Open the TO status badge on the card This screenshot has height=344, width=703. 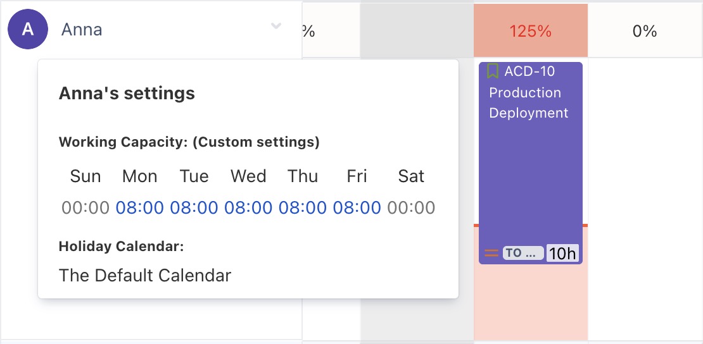coord(522,254)
